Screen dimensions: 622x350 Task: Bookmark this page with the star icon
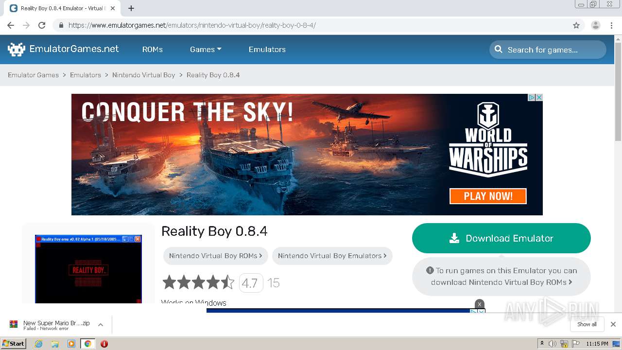576,25
